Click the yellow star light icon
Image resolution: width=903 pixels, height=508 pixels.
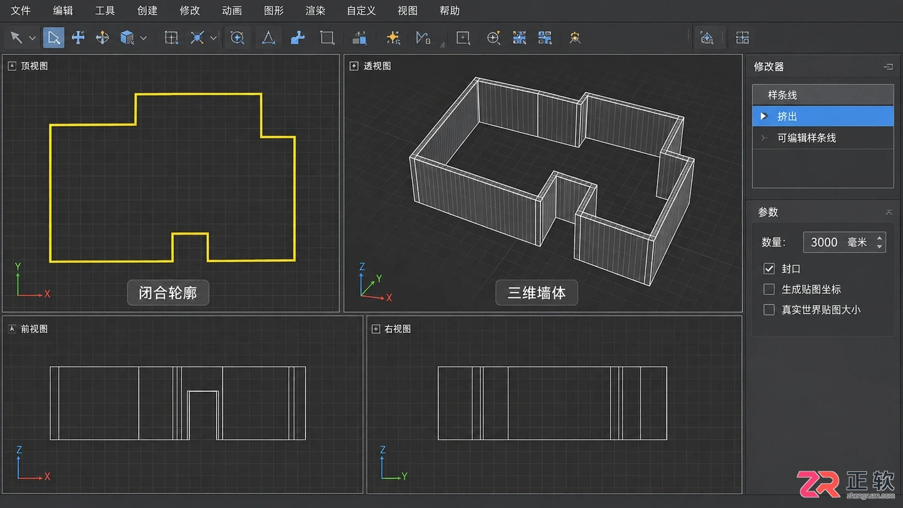point(393,38)
